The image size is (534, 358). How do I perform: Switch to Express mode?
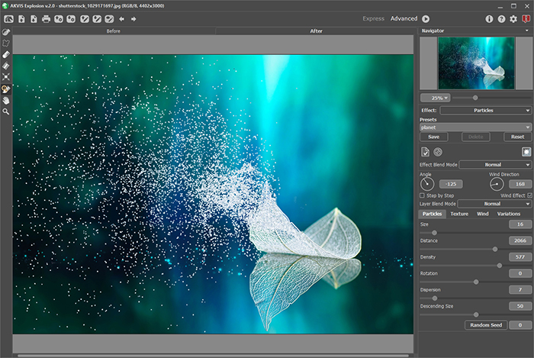(x=373, y=19)
